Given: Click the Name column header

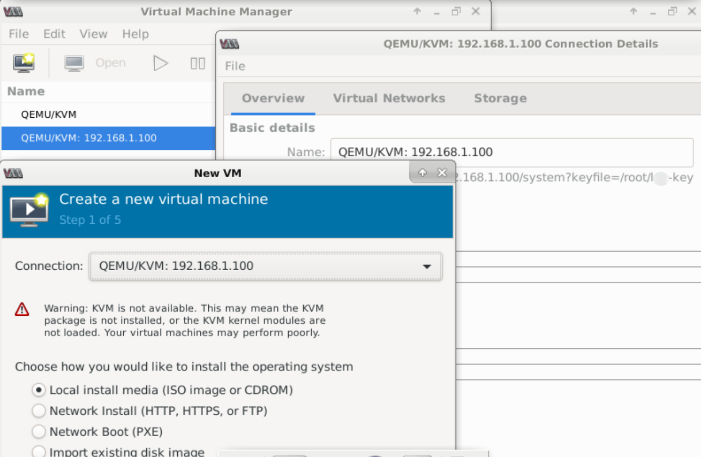Looking at the screenshot, I should pyautogui.click(x=26, y=92).
